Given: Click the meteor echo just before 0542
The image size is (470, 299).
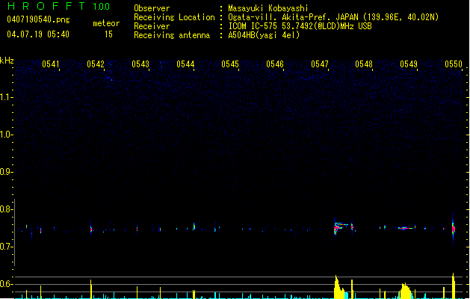Looking at the screenshot, I should pos(91,229).
